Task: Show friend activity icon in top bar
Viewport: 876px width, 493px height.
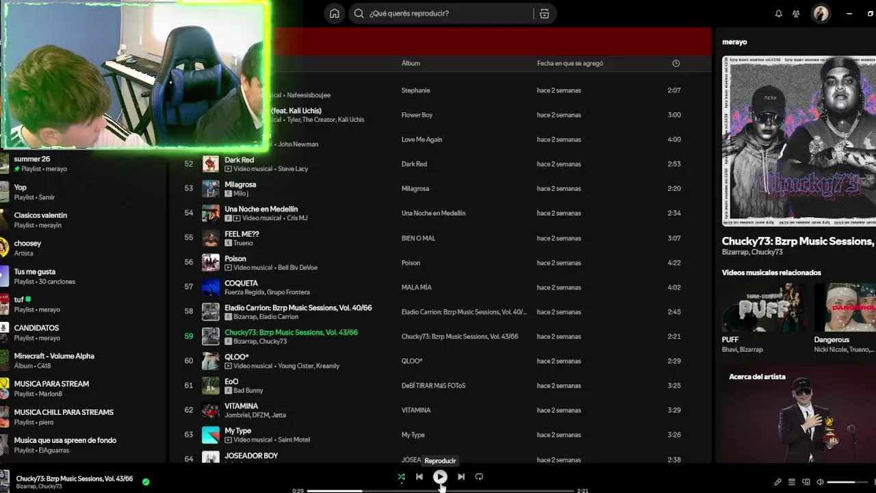Action: tap(796, 14)
